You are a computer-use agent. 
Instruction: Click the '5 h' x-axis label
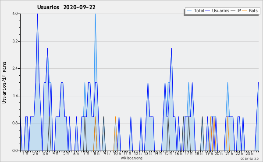pos(66,153)
